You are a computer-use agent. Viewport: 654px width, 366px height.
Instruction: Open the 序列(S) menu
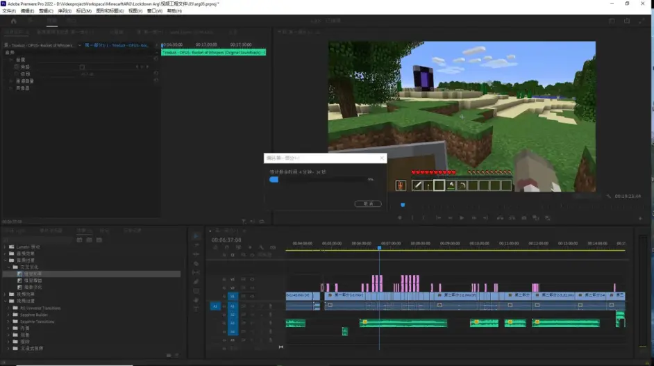(x=64, y=11)
